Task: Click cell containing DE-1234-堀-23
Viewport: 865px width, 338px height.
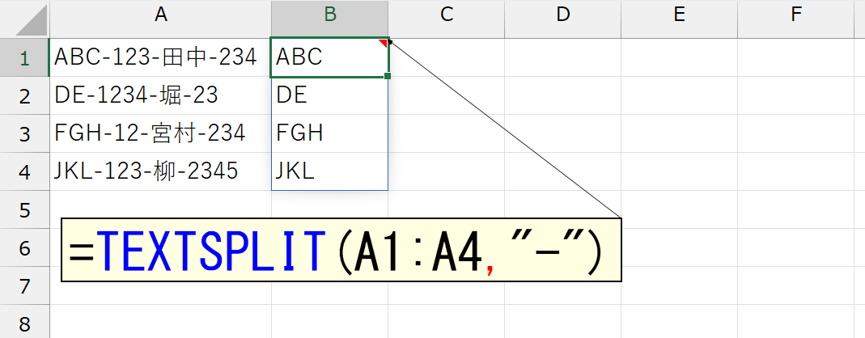Action: pyautogui.click(x=160, y=95)
